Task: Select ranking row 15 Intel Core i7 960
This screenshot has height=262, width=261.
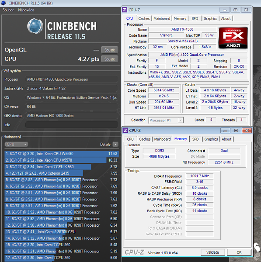Action: point(62,245)
